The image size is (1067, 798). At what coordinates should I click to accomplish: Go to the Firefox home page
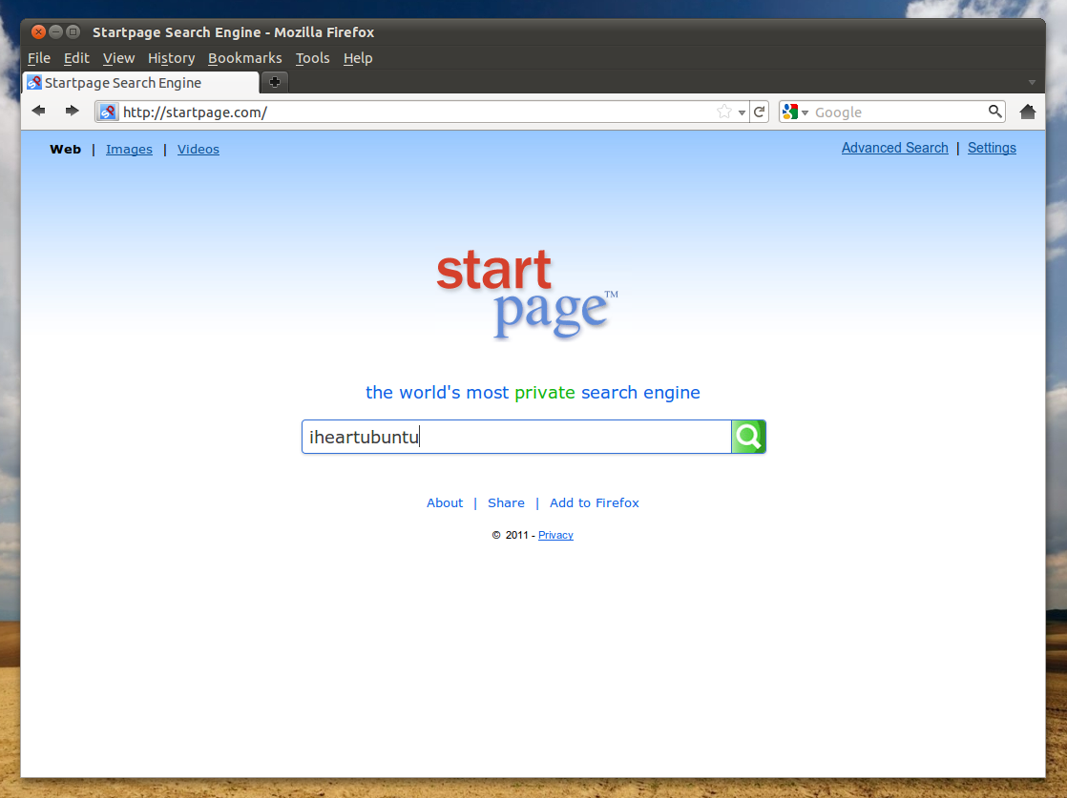coord(1028,112)
